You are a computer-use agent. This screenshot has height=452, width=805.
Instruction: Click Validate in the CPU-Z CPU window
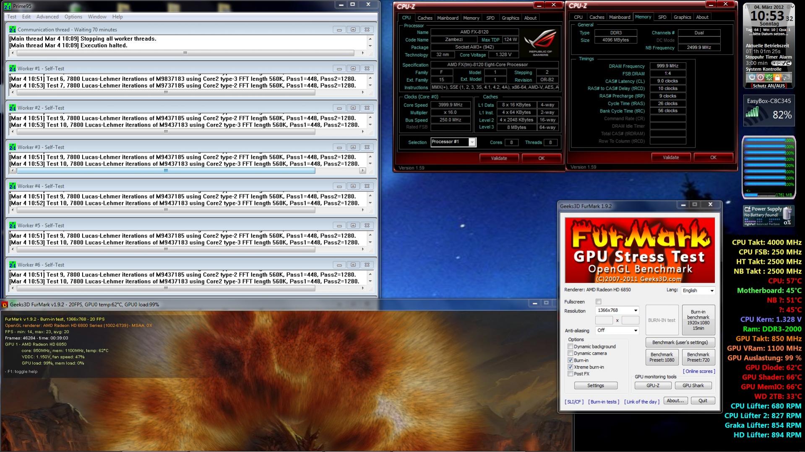[x=499, y=158]
